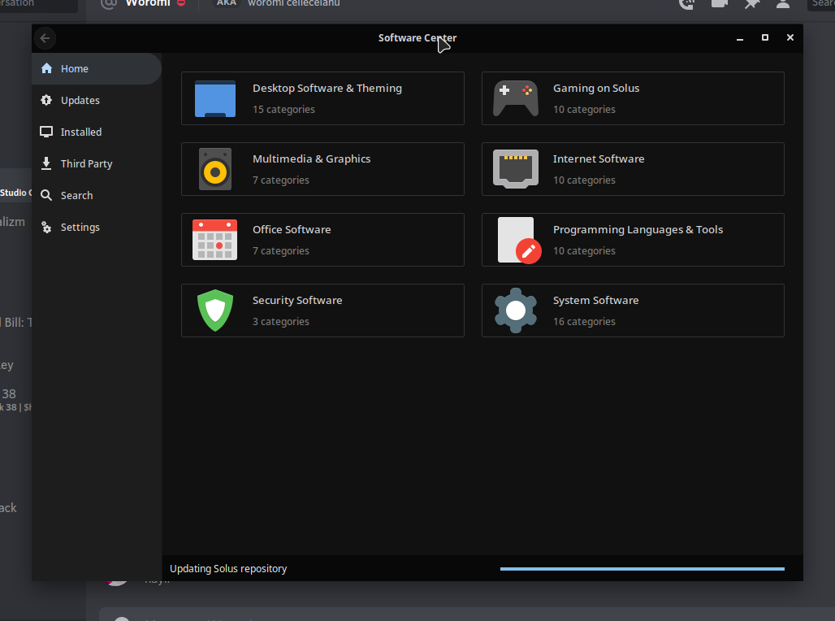Go to the Search page

[97, 195]
